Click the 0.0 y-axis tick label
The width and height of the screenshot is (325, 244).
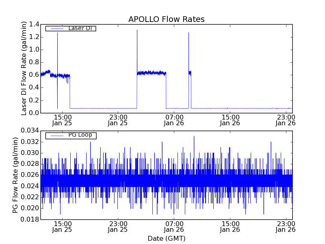coord(34,113)
